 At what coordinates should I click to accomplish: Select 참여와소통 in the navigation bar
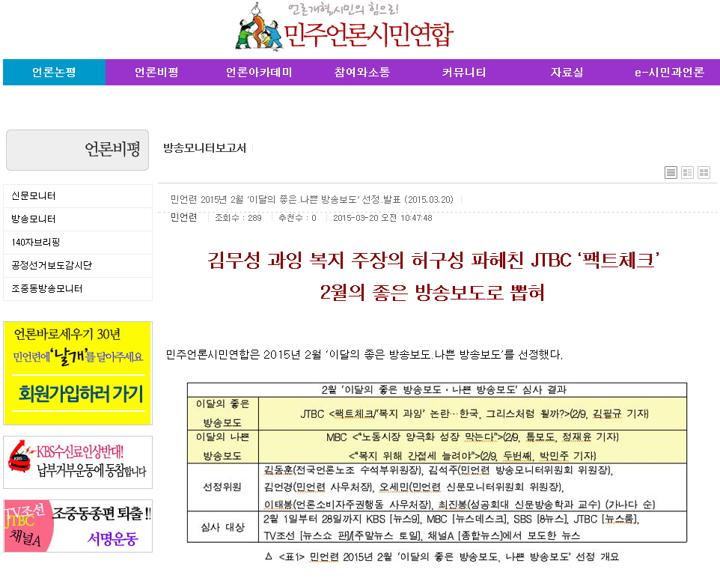361,73
